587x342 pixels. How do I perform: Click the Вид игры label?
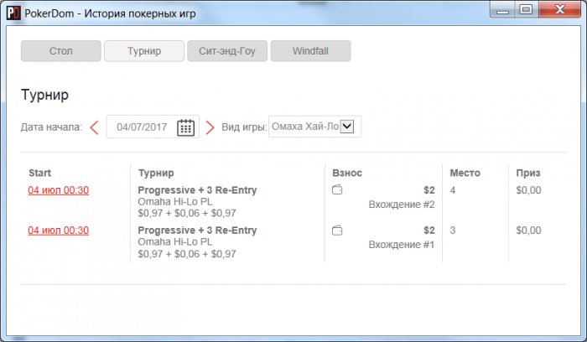[x=244, y=127]
